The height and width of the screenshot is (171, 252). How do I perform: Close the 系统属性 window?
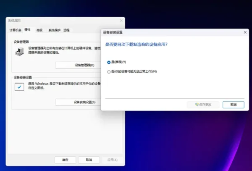(121, 21)
